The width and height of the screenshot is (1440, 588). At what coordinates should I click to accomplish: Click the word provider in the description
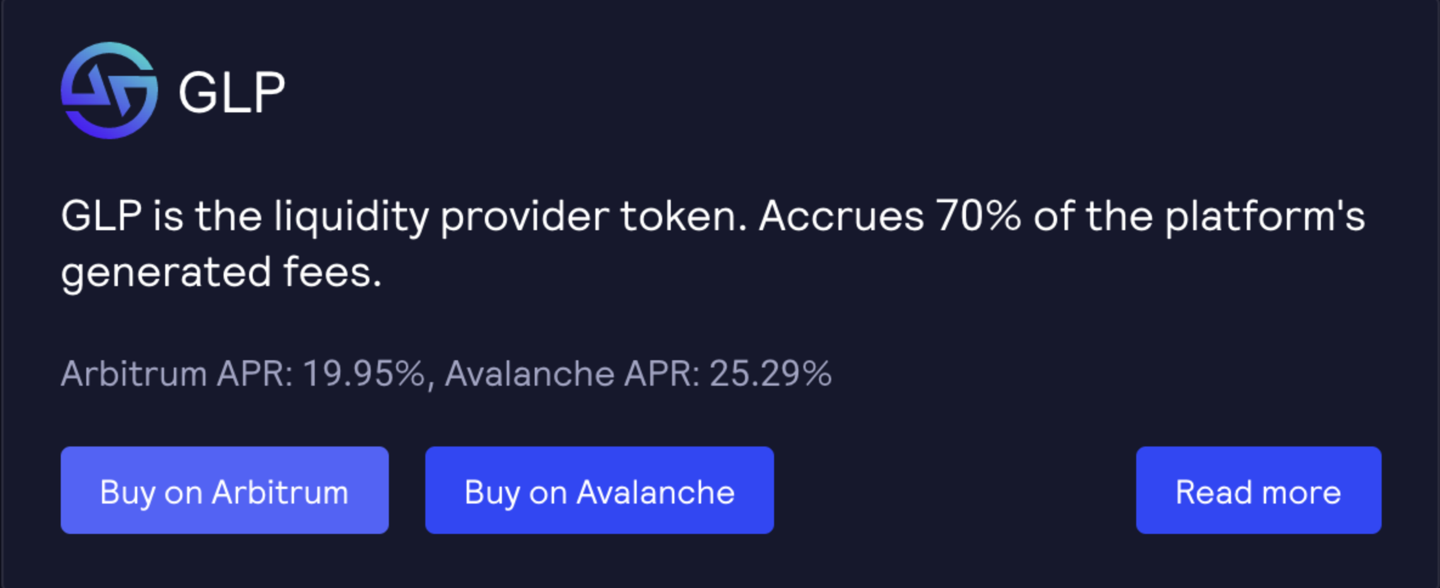click(x=524, y=217)
